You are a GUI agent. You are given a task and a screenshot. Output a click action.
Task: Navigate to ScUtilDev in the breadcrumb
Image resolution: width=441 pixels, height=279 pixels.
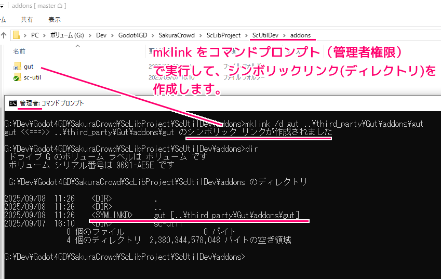click(265, 35)
